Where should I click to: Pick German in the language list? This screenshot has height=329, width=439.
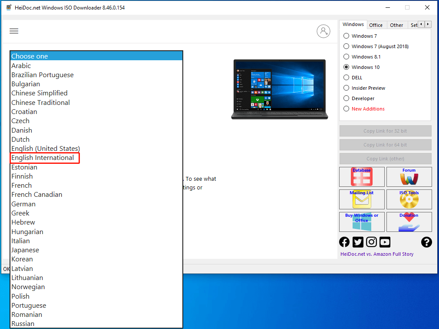pyautogui.click(x=96, y=204)
